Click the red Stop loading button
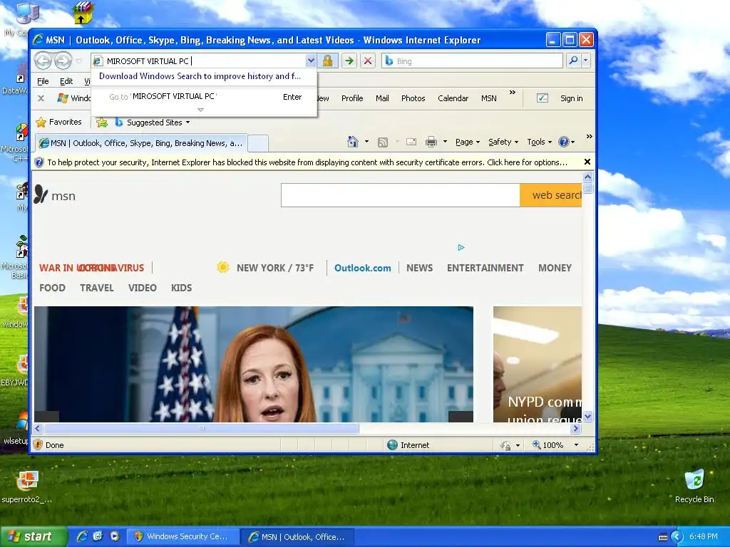Image resolution: width=730 pixels, height=547 pixels. [368, 61]
